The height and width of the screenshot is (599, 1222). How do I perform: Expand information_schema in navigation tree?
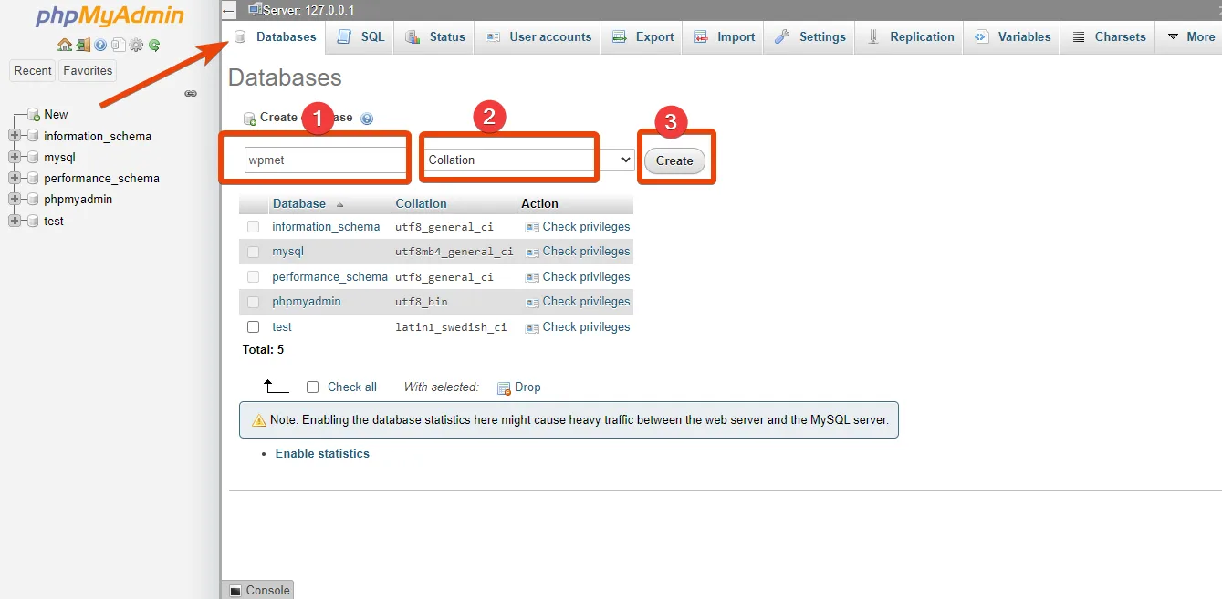pyautogui.click(x=14, y=137)
